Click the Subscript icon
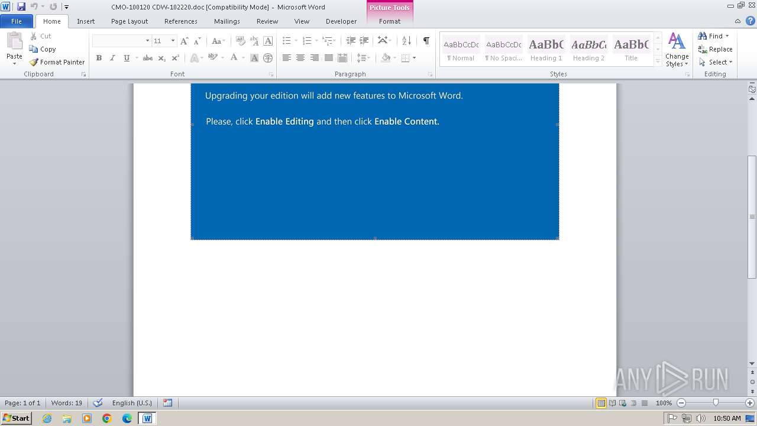 coord(162,58)
